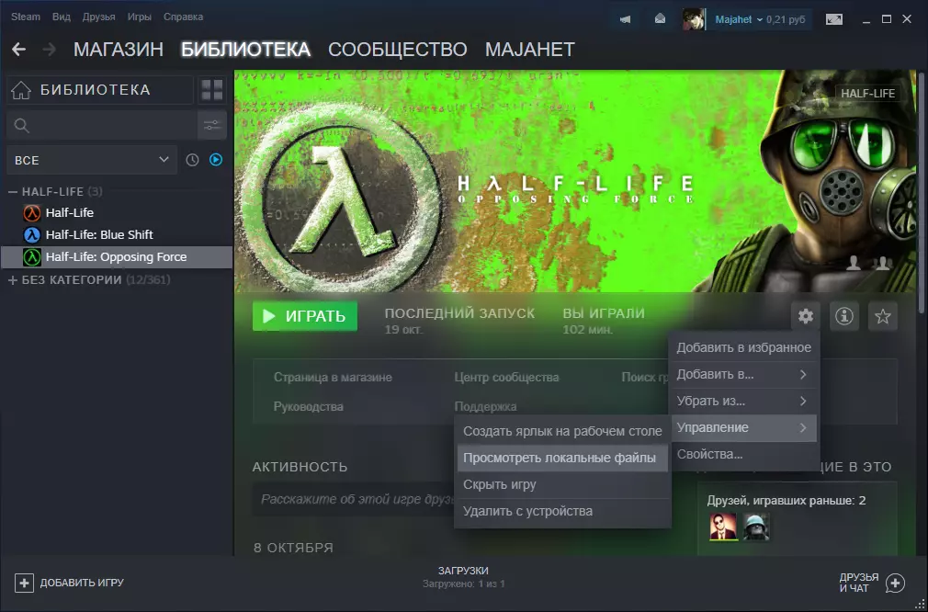Open game settings gear menu
928x612 pixels.
tap(806, 316)
